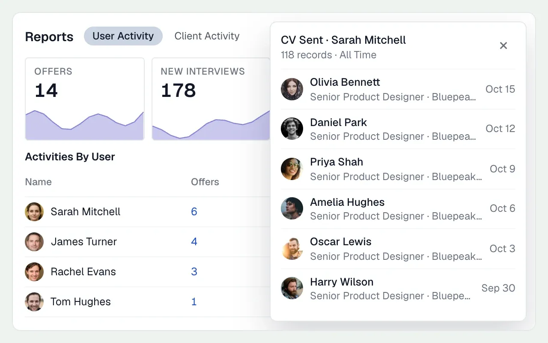Switch to the User Activity tab

(x=123, y=36)
